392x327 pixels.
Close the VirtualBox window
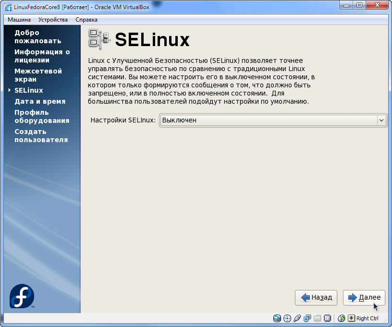pos(378,5)
